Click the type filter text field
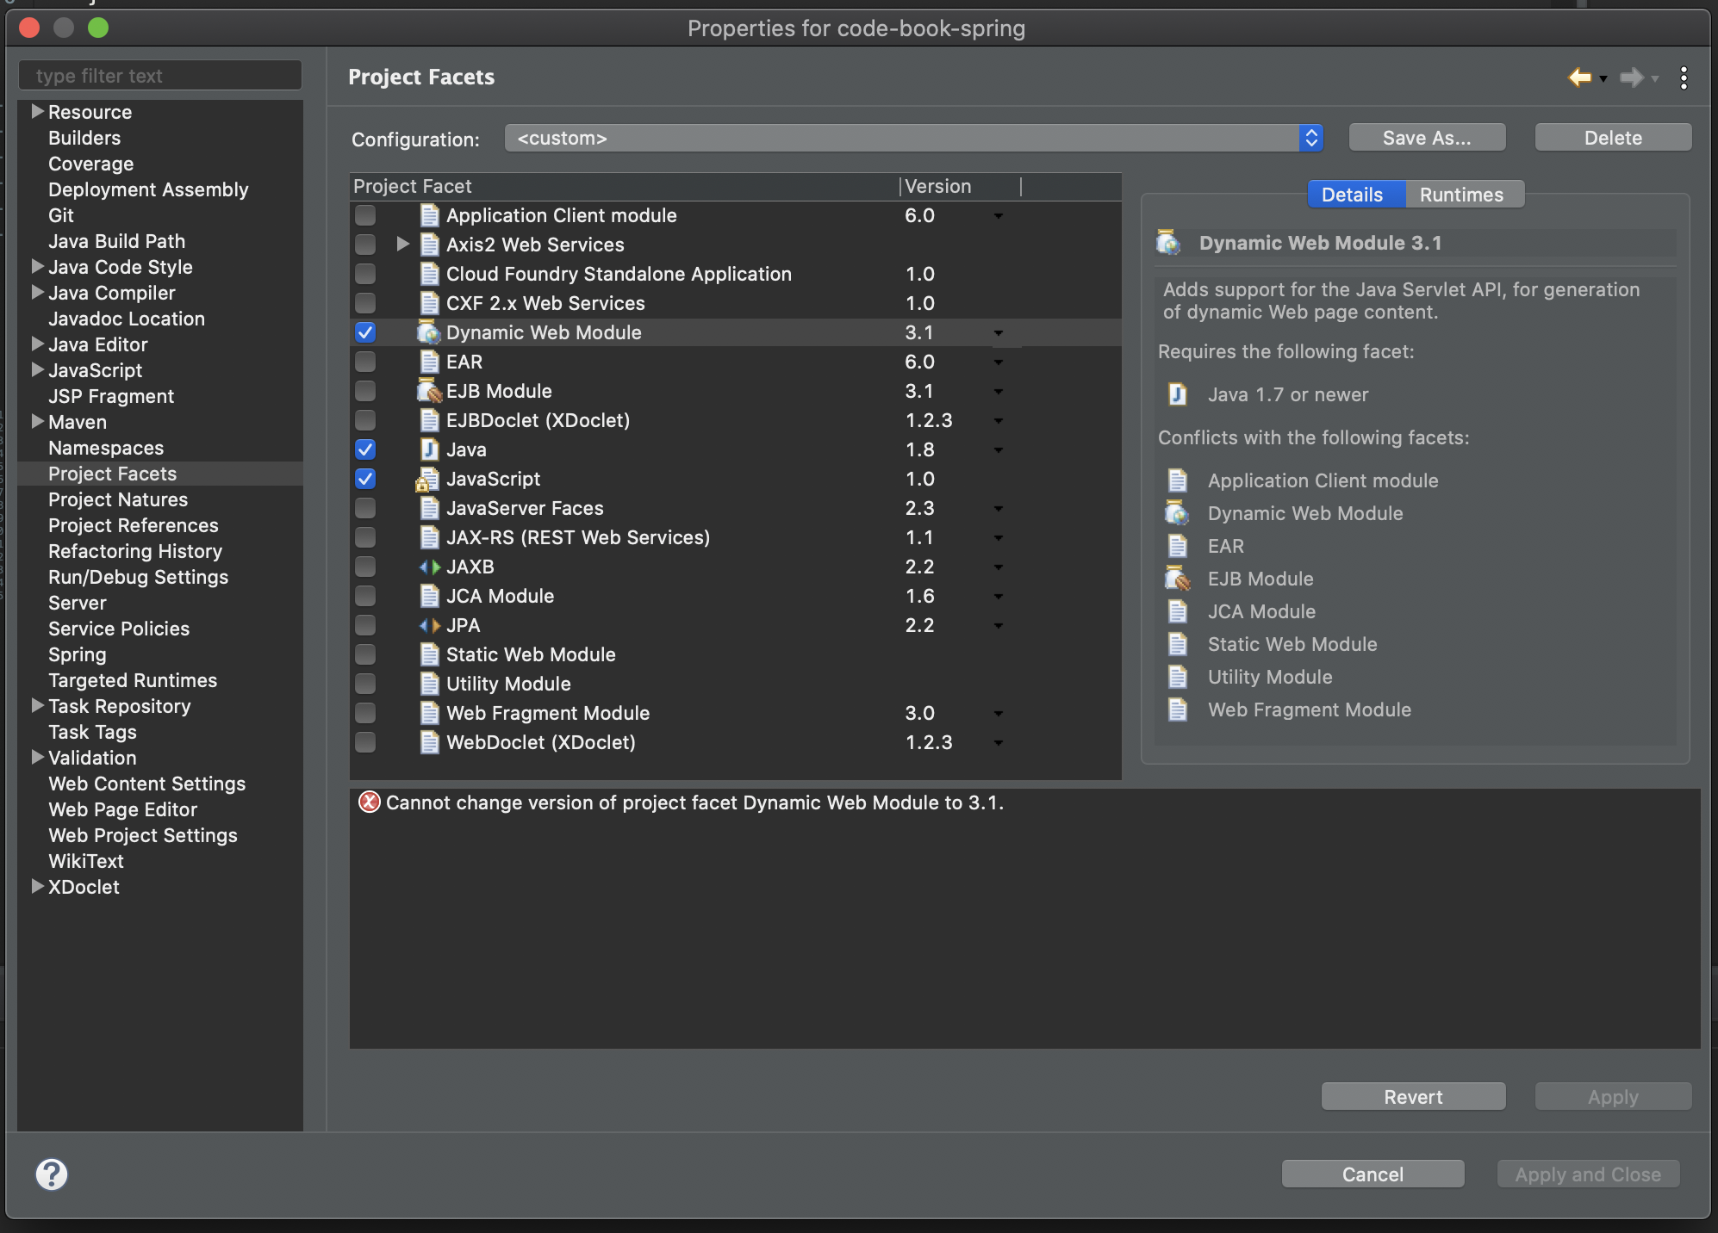Viewport: 1718px width, 1233px height. click(160, 76)
